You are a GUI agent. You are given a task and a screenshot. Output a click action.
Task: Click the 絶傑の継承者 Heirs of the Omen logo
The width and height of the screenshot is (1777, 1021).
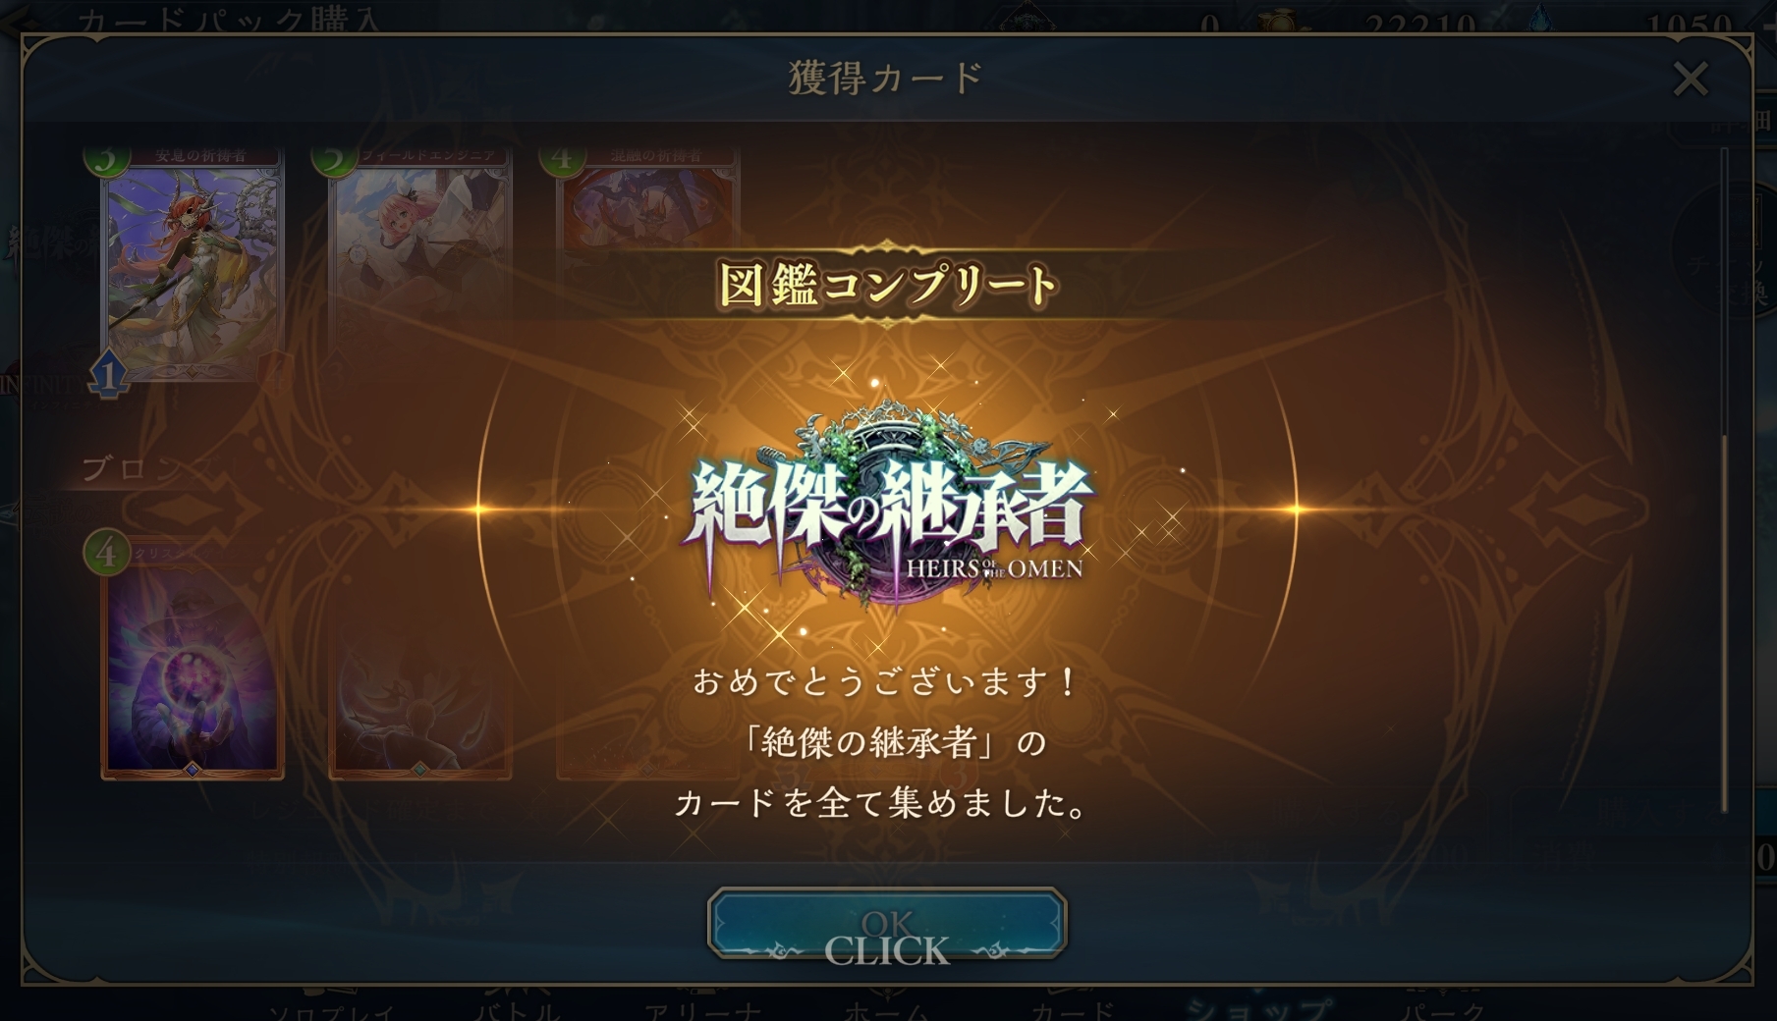888,506
